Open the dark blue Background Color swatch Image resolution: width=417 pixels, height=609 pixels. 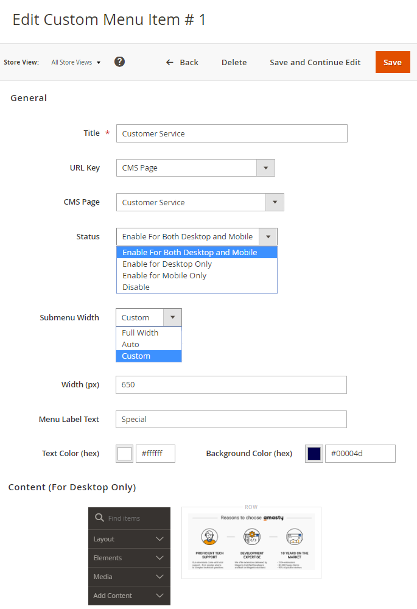(314, 454)
